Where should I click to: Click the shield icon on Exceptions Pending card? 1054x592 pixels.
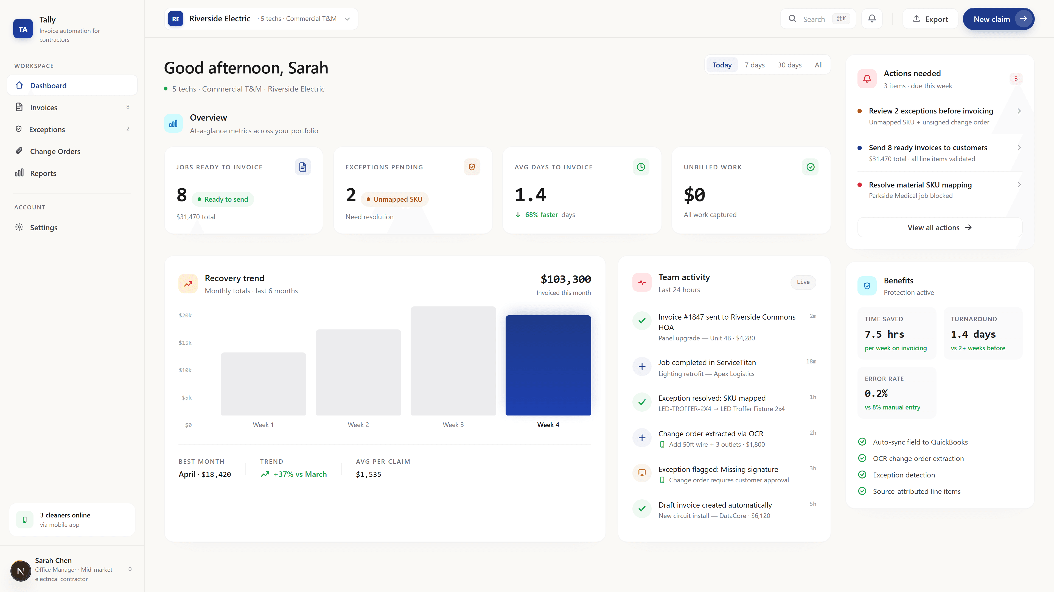click(x=472, y=167)
